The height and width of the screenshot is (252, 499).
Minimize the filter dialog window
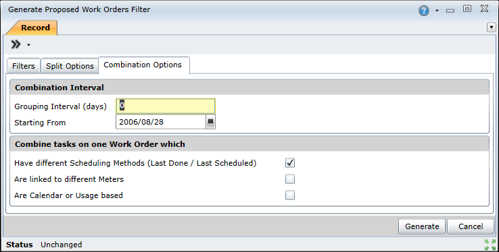450,11
